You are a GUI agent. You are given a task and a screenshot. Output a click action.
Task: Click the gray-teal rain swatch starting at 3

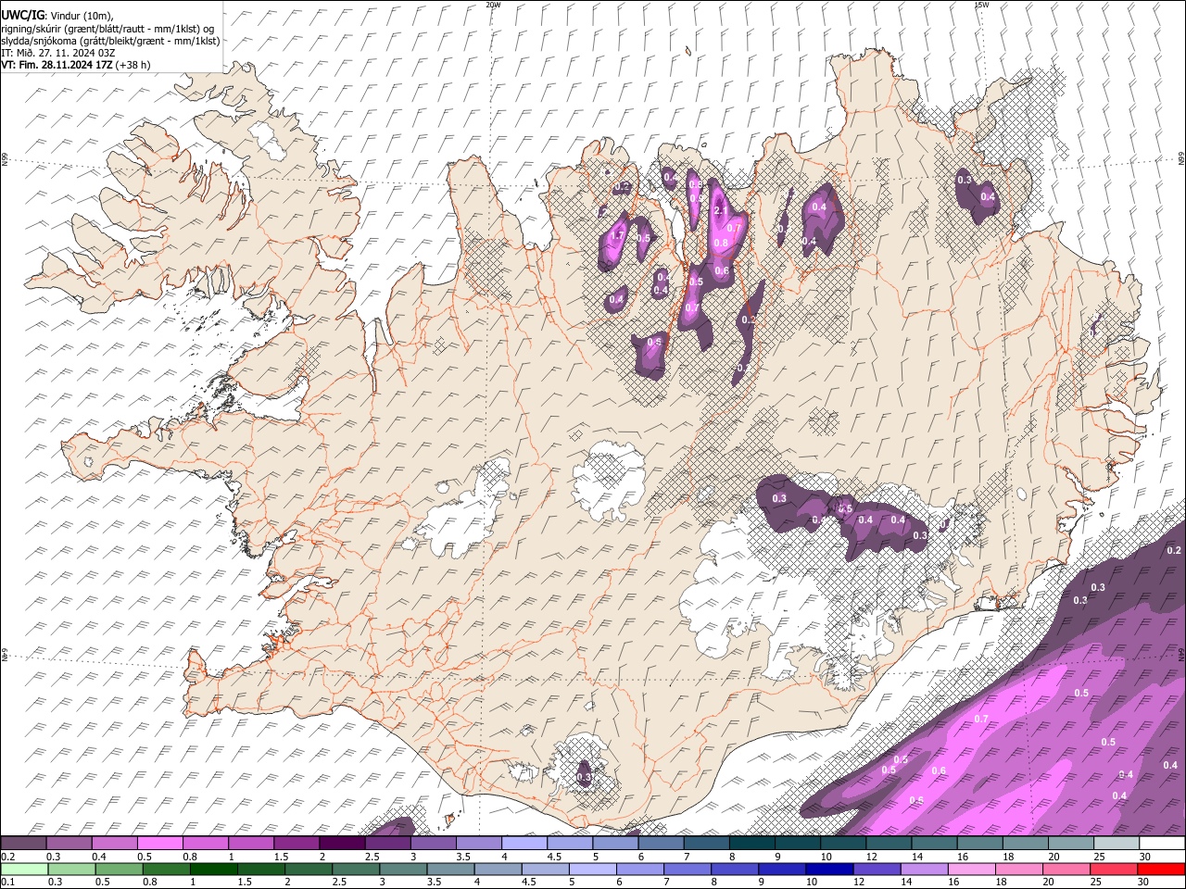[x=403, y=870]
